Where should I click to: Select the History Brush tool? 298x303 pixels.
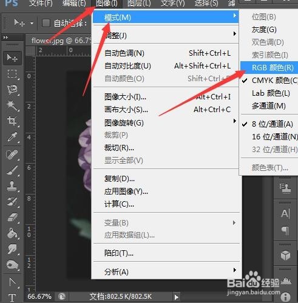pos(12,202)
